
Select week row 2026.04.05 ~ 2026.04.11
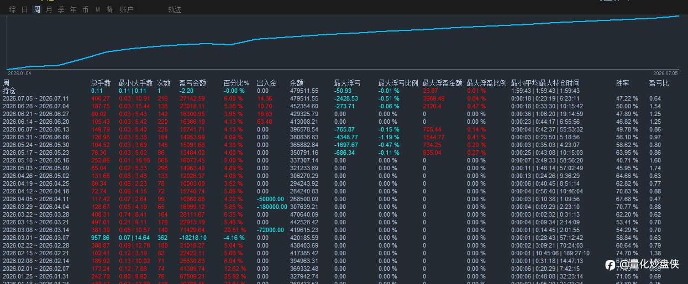click(x=36, y=199)
